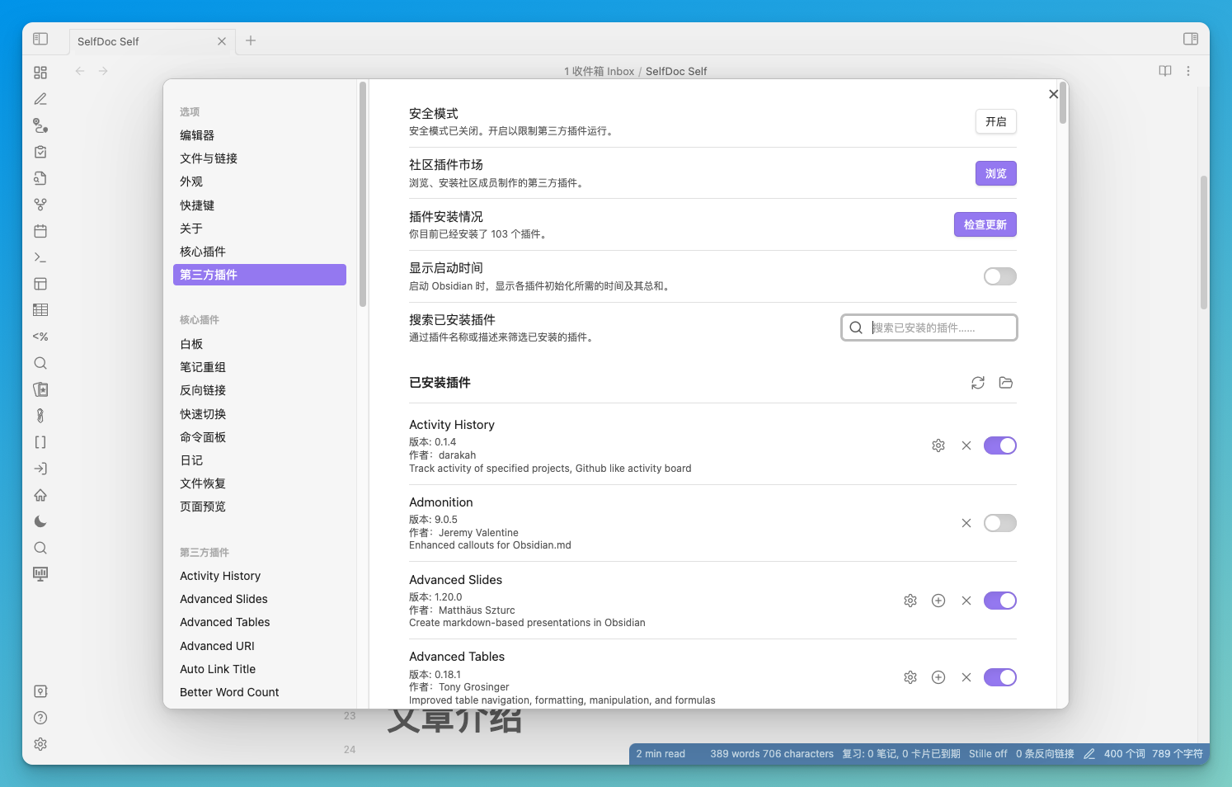This screenshot has height=787, width=1232.
Task: Collapse the left sidebar panel
Action: 41,39
